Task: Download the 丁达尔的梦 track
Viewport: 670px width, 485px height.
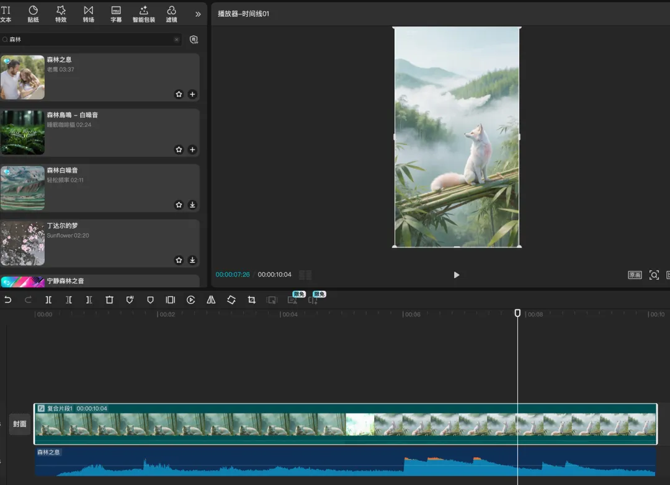Action: click(x=192, y=260)
